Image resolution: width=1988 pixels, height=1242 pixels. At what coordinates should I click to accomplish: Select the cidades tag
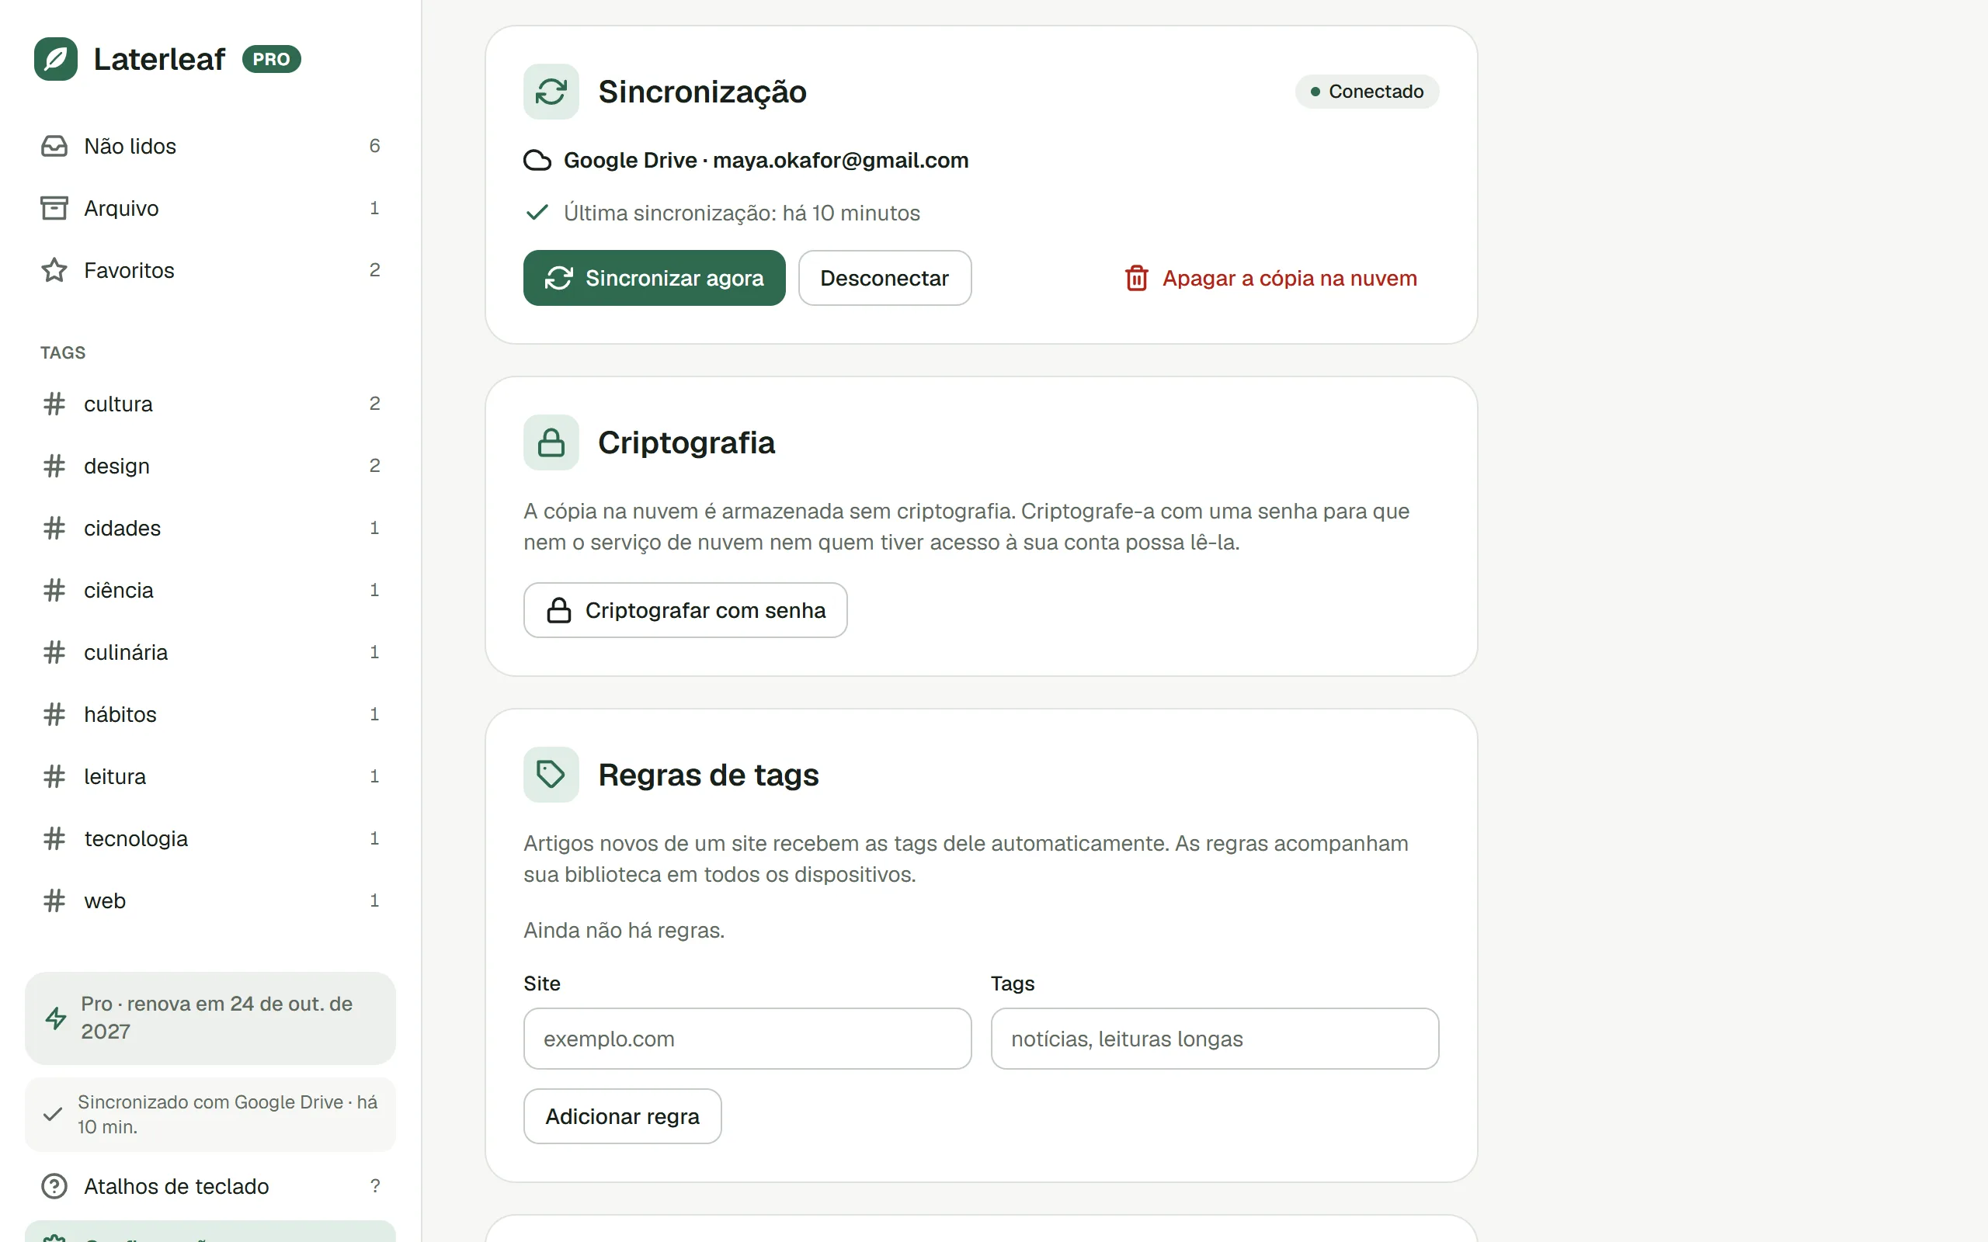tap(210, 528)
